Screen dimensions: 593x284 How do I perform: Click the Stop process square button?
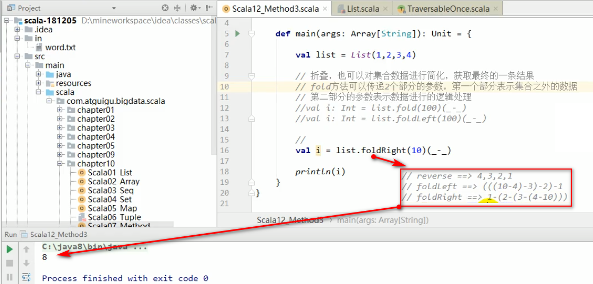click(10, 263)
